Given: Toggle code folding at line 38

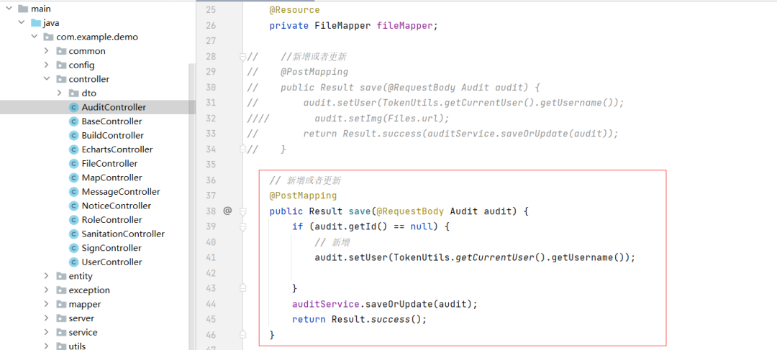Looking at the screenshot, I should pos(243,211).
